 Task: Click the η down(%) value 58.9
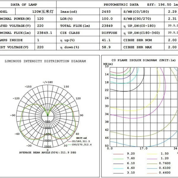(x=106, y=47)
